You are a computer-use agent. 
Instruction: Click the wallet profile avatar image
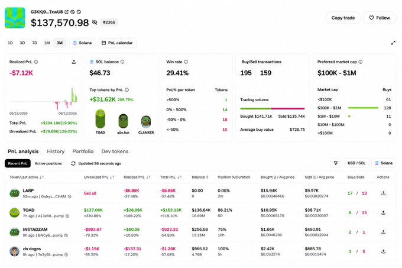point(15,18)
